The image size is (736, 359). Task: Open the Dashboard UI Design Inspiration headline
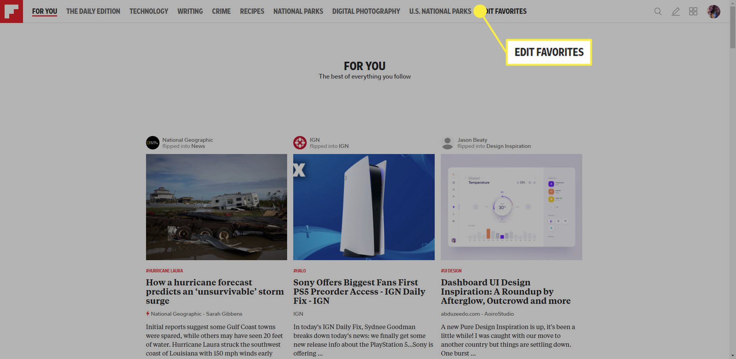coord(506,292)
